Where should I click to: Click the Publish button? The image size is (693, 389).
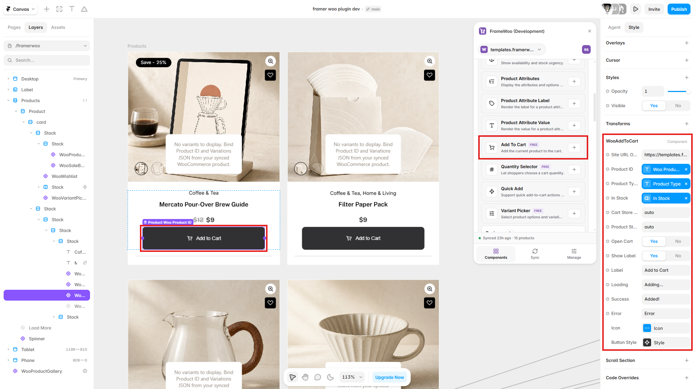tap(679, 9)
